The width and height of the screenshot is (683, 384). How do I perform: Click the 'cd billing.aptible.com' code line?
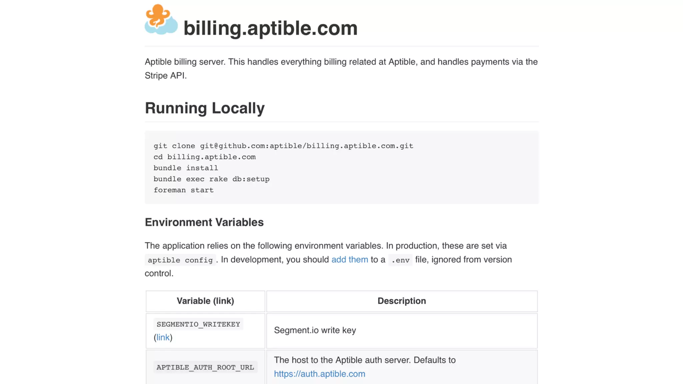pos(204,157)
